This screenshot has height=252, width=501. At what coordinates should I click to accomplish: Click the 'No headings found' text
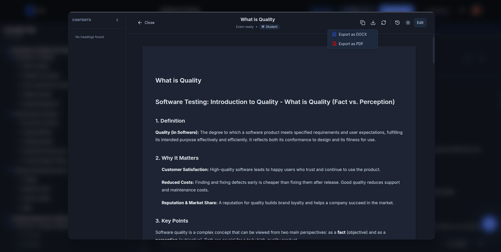coord(90,37)
